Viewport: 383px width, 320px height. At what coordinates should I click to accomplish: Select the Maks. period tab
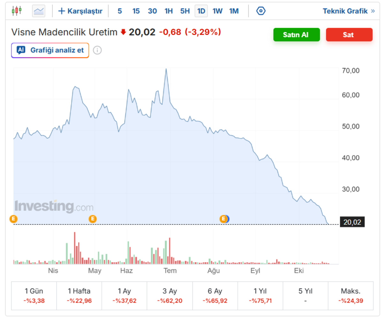pyautogui.click(x=350, y=295)
